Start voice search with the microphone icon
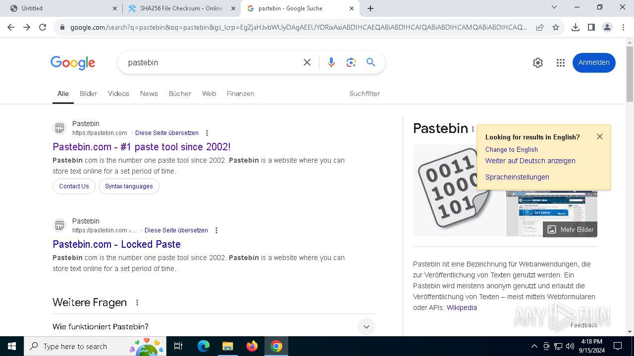This screenshot has width=634, height=356. (x=331, y=62)
